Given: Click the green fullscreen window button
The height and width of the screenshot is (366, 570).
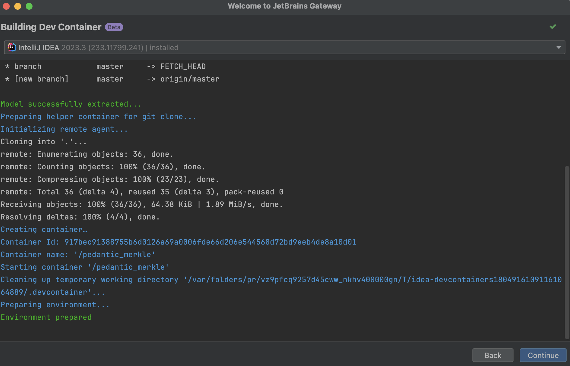Looking at the screenshot, I should point(29,6).
